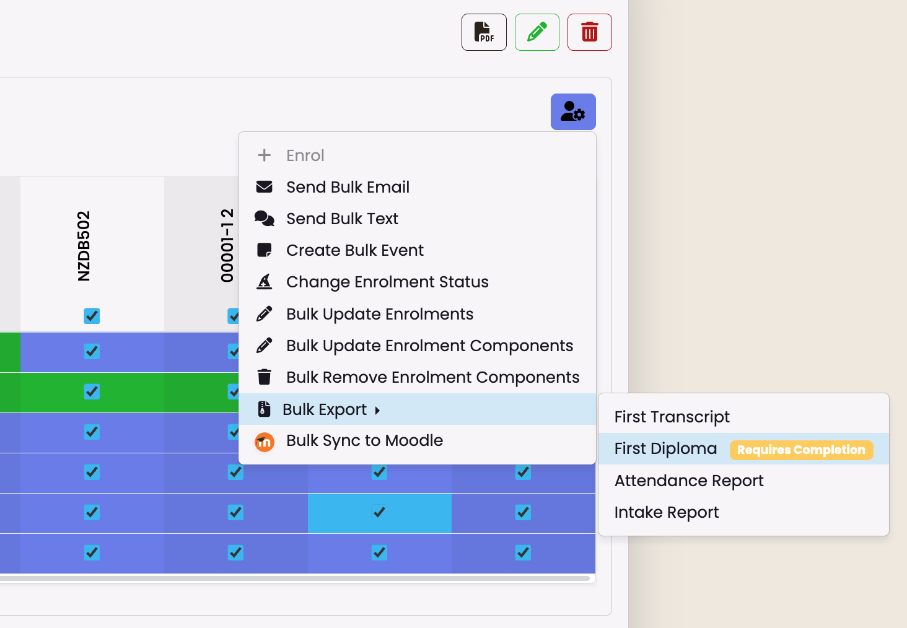Click the NZDB502 column header label
The image size is (907, 628).
click(84, 246)
